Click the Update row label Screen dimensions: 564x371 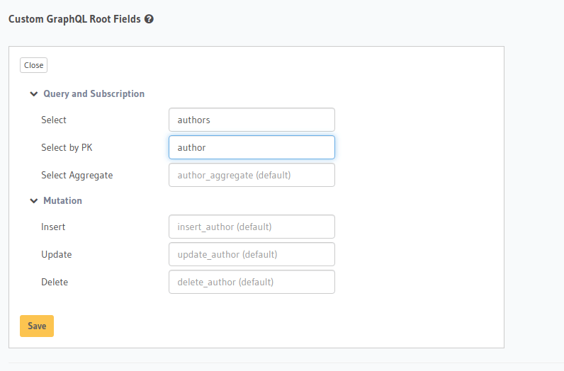[56, 254]
